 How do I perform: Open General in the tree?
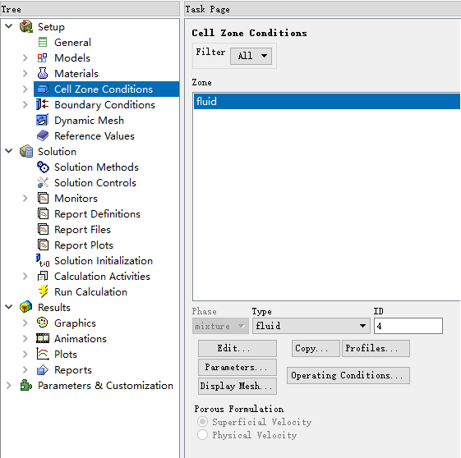click(72, 43)
